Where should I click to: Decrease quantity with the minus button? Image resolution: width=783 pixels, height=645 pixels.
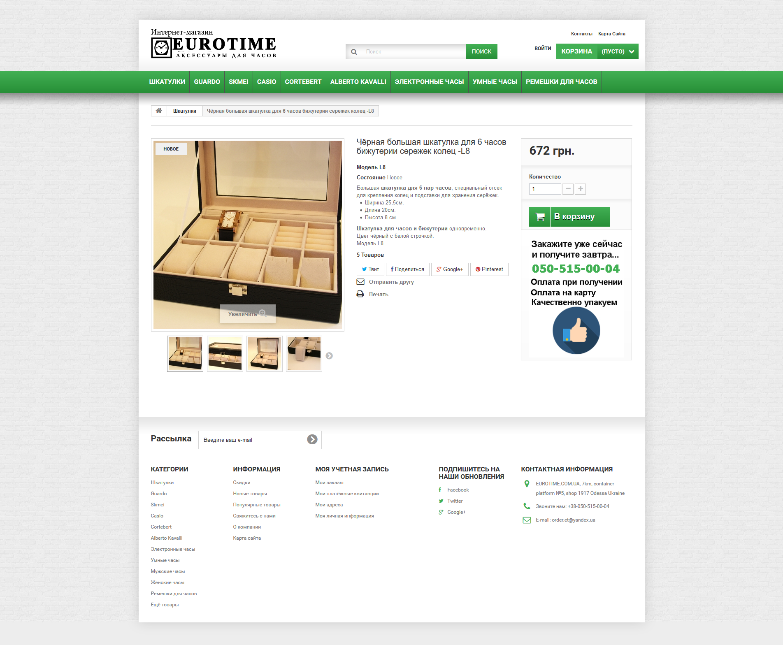[x=568, y=189]
